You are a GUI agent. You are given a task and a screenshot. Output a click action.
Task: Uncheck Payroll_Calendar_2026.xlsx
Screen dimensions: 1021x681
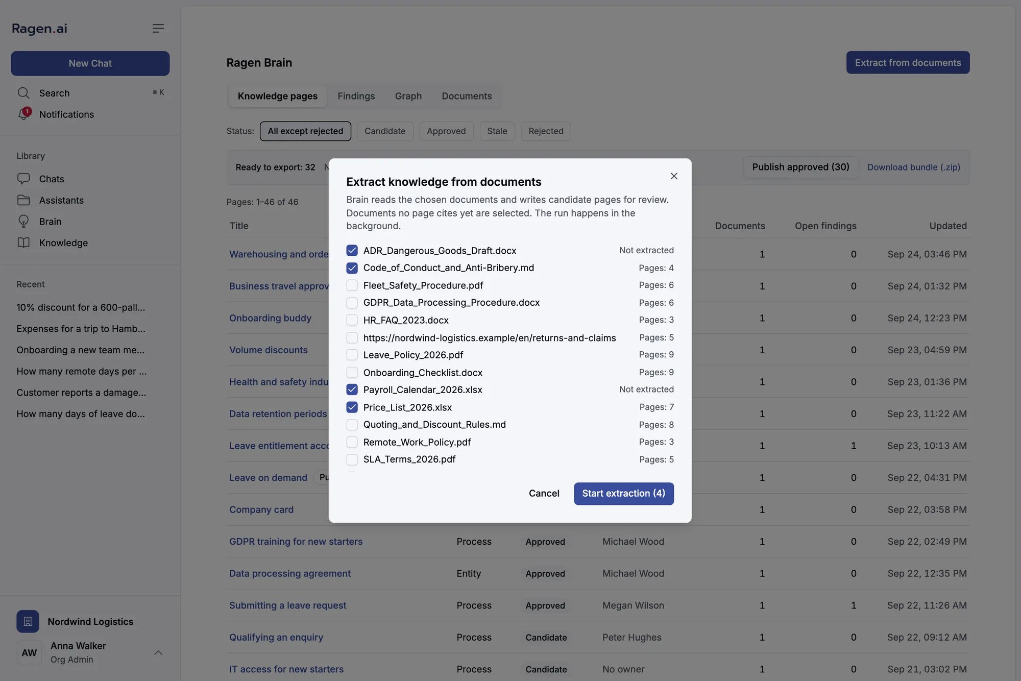352,390
